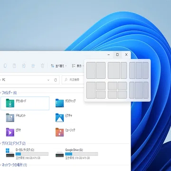This screenshot has width=171, height=171.
Task: Snap to bottom-right zone of left-plus-stacked layout
Action: coord(101,95)
